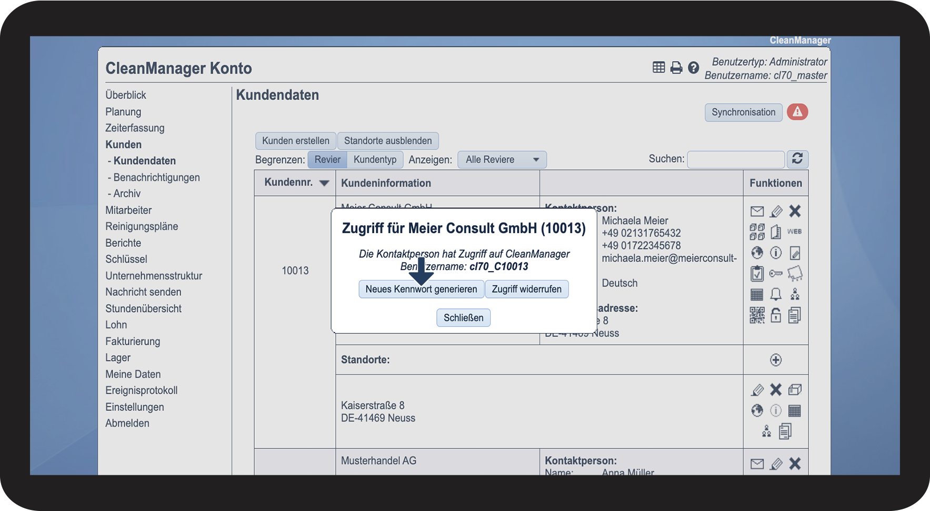This screenshot has width=930, height=511.
Task: Click the Kundennr. sort arrow
Action: 324,183
